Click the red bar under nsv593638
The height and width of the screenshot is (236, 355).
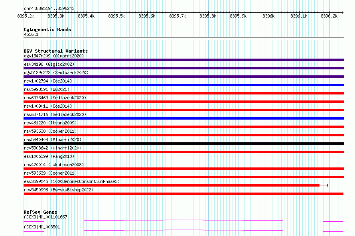pyautogui.click(x=183, y=135)
